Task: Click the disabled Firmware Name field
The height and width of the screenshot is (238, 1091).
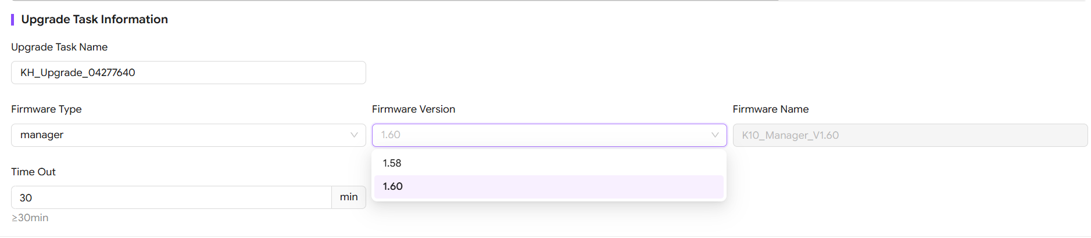Action: (910, 135)
